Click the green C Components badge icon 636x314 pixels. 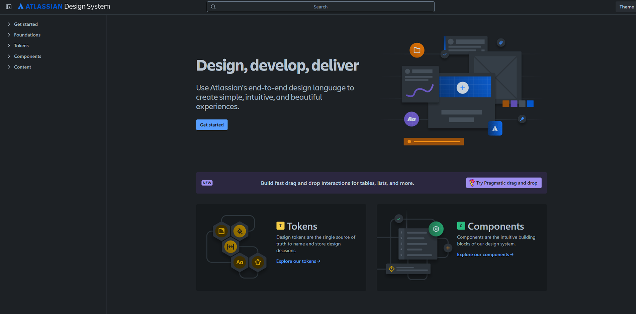click(461, 226)
